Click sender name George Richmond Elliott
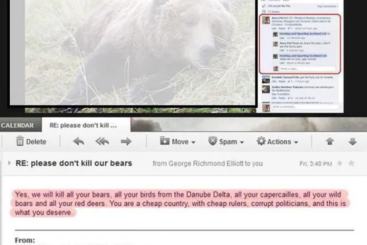Screen dimensions: 367x245 coord(206,163)
